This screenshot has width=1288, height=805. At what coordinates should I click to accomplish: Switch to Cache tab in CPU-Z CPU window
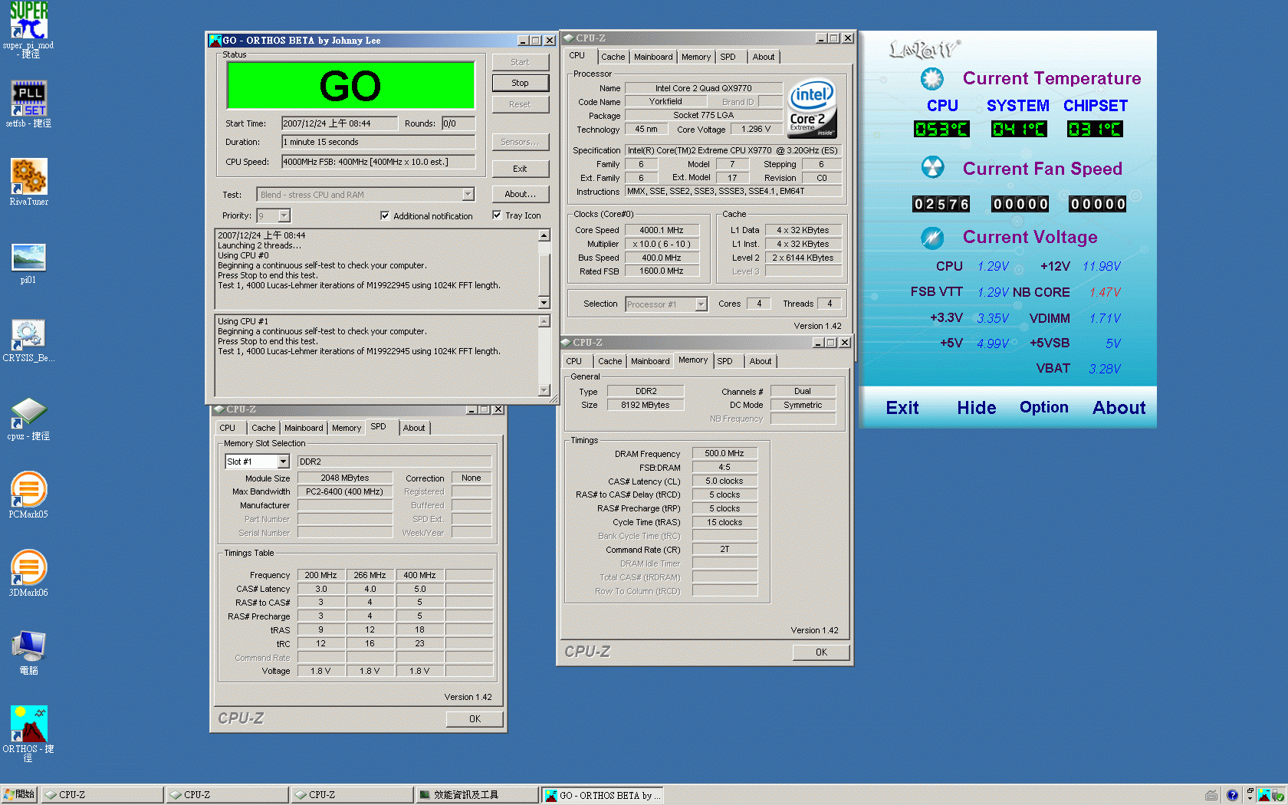[x=613, y=57]
